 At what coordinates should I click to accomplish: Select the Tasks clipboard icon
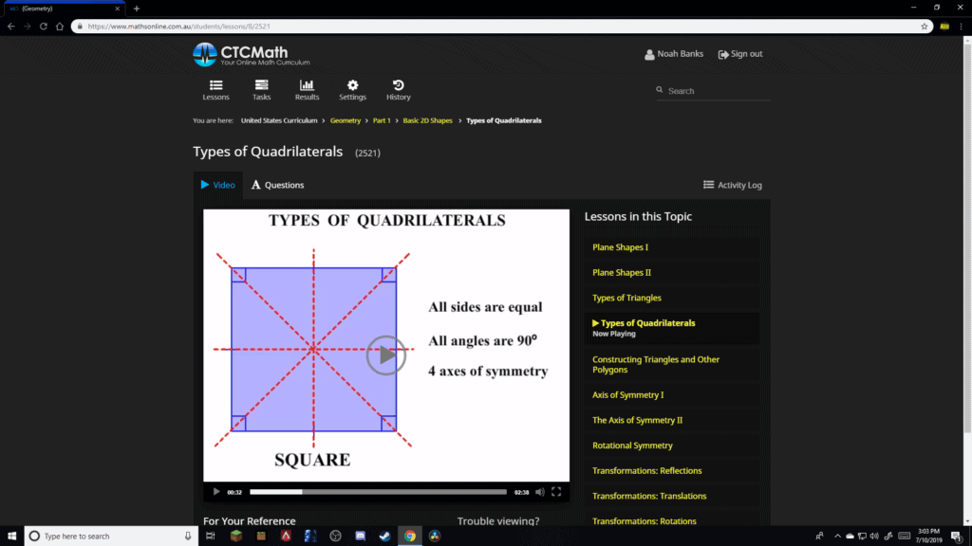(x=261, y=86)
